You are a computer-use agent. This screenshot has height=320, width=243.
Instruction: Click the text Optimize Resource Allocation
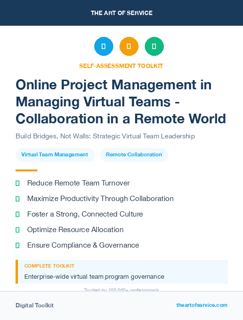point(75,230)
